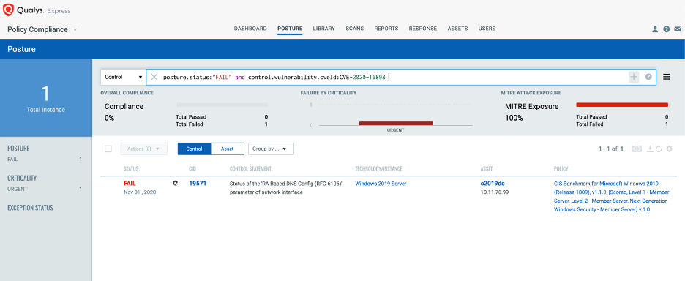Viewport: 685px width, 281px height.
Task: Go to the Dashboard tab
Action: point(250,29)
